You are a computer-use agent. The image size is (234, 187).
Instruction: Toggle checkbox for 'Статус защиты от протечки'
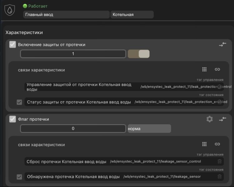tap(19, 102)
